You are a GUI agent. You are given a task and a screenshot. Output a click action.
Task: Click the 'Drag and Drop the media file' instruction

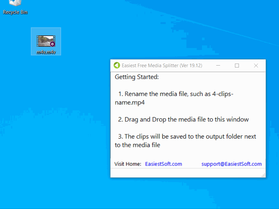coord(183,119)
